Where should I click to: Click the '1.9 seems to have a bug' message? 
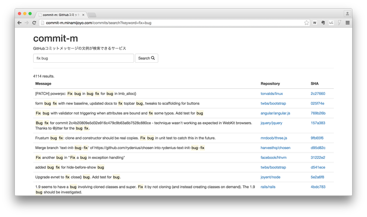point(145,189)
